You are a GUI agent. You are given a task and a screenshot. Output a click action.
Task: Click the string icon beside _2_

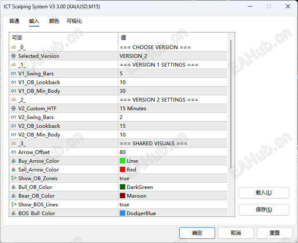[13, 99]
